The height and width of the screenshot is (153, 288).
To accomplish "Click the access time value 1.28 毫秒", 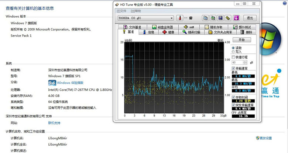I will point(243,101).
